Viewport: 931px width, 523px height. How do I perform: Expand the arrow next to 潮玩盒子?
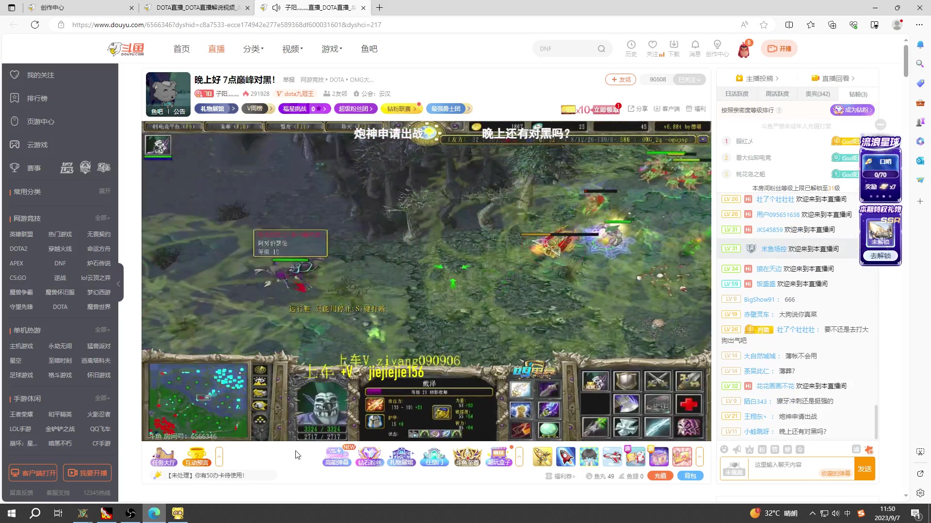click(519, 457)
